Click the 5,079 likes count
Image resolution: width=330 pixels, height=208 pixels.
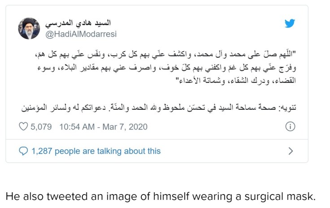point(42,127)
